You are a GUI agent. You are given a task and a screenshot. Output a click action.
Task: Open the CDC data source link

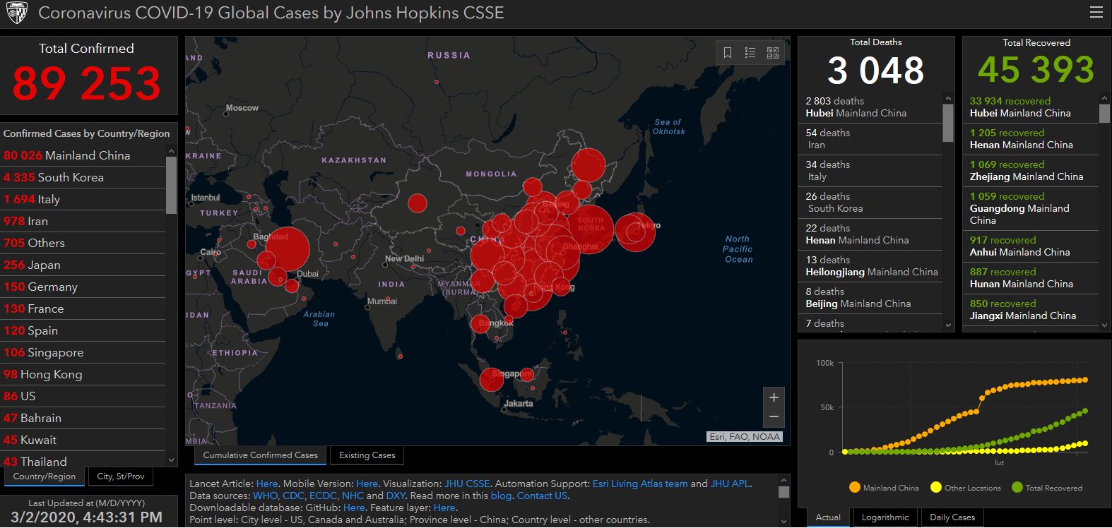(x=293, y=496)
